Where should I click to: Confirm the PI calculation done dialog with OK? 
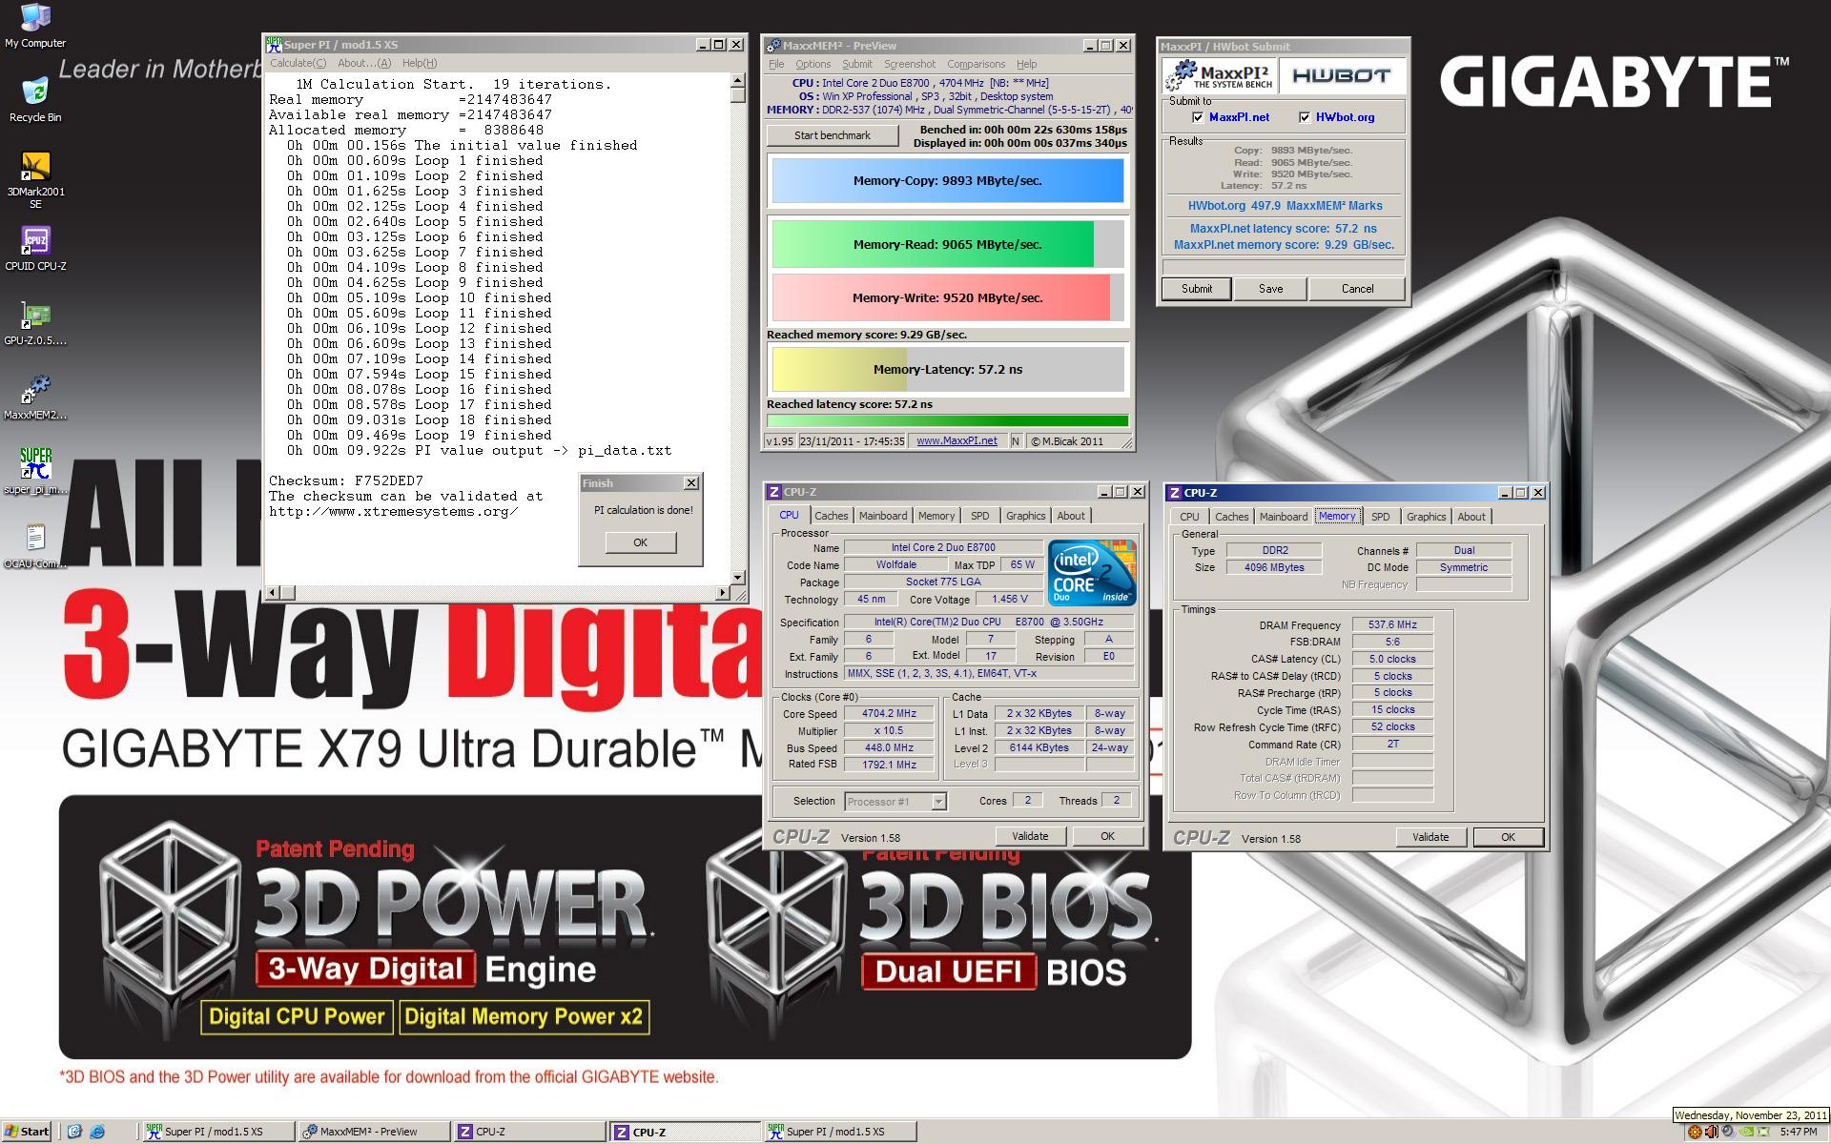point(640,542)
